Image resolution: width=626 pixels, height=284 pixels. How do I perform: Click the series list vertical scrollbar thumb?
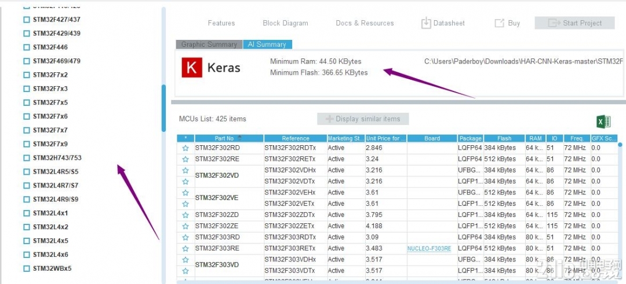tap(163, 108)
